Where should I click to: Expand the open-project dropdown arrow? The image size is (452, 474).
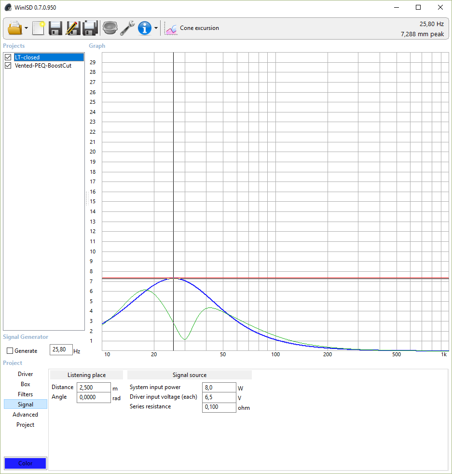(26, 28)
